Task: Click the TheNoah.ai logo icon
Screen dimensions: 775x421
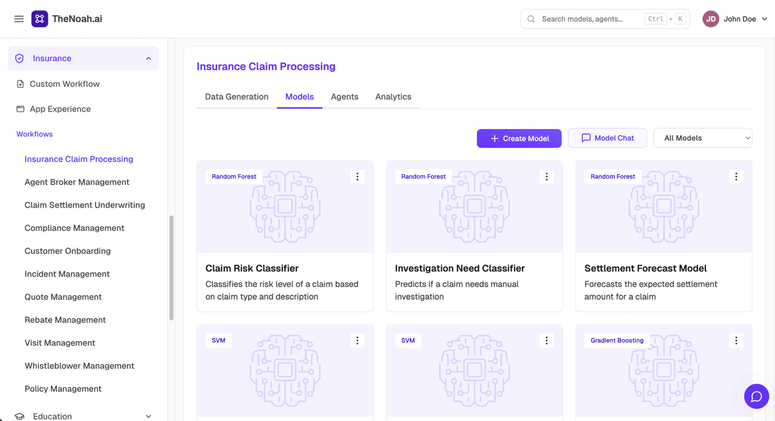Action: (x=39, y=19)
